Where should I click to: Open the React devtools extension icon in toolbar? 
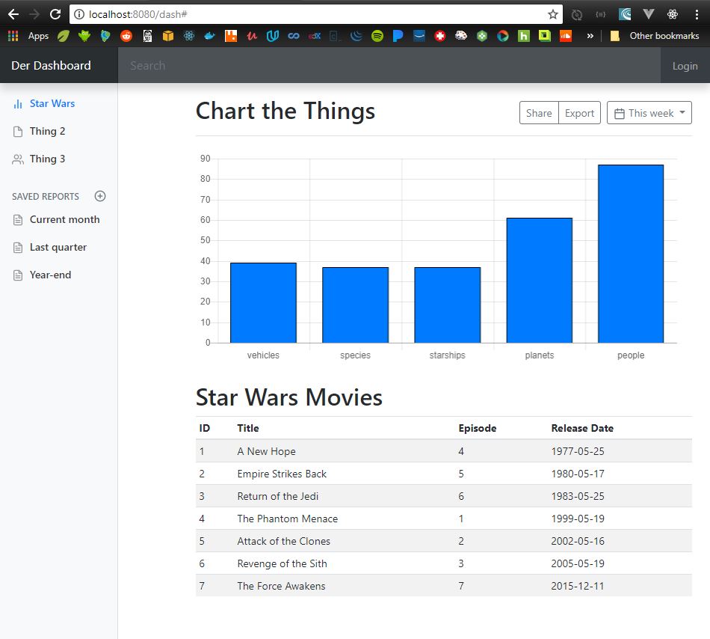coord(673,14)
